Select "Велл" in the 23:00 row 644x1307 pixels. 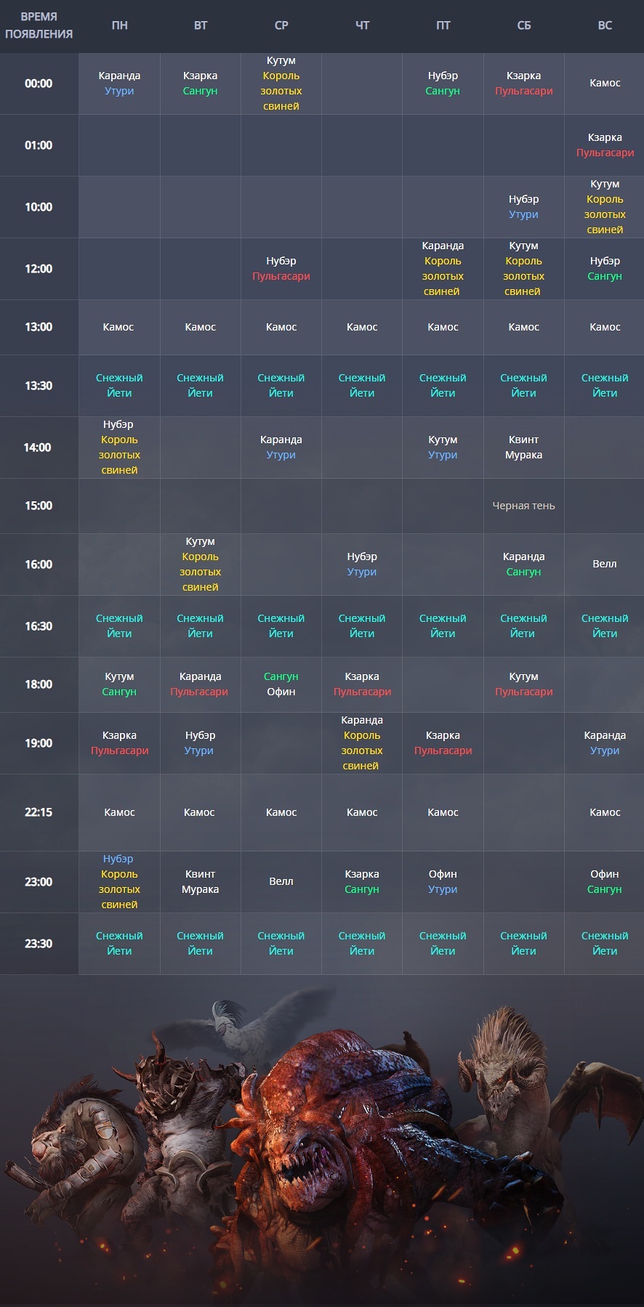click(281, 881)
